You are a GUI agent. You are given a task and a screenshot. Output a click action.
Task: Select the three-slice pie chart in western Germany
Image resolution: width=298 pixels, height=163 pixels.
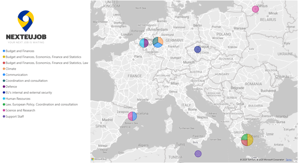[x=158, y=42]
